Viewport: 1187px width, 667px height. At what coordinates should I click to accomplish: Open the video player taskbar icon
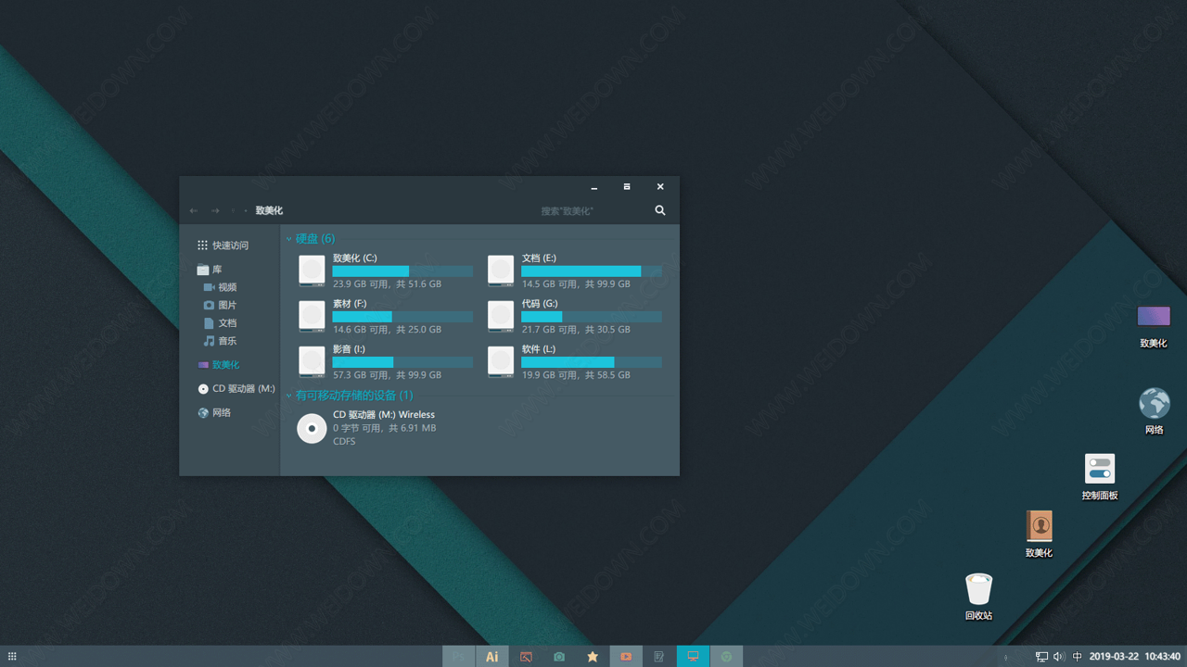(x=626, y=657)
